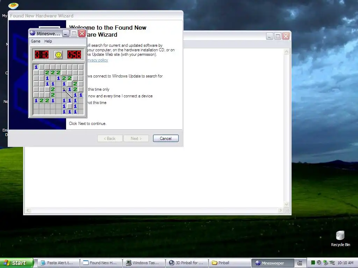
Task: Click the scroll down arrow in the background window
Action: point(286,204)
